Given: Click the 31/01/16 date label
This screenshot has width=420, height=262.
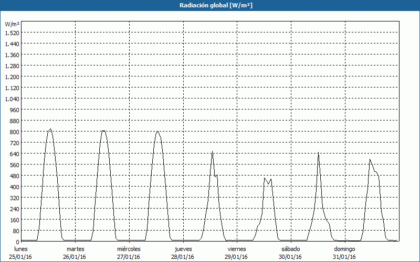Looking at the screenshot, I should (x=344, y=257).
